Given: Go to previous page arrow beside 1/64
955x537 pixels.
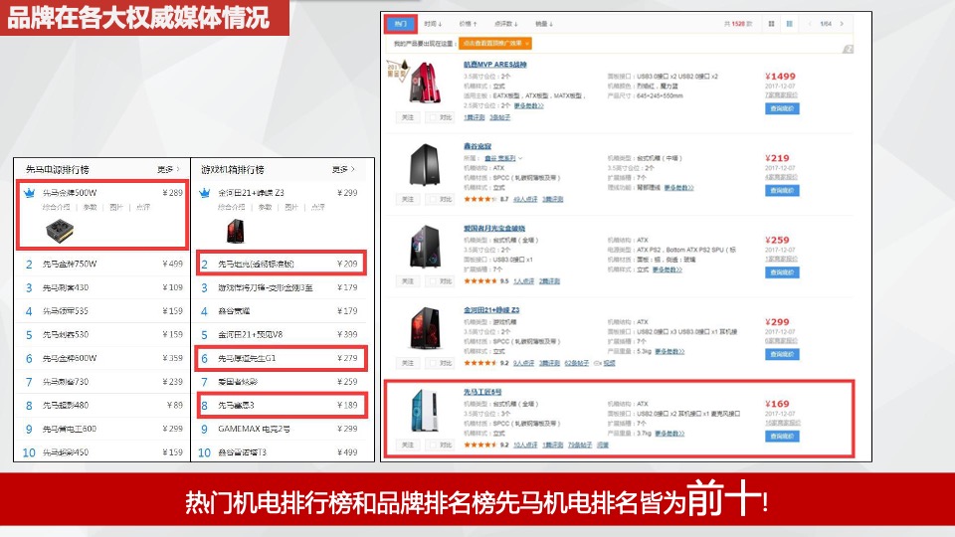Looking at the screenshot, I should pos(810,24).
